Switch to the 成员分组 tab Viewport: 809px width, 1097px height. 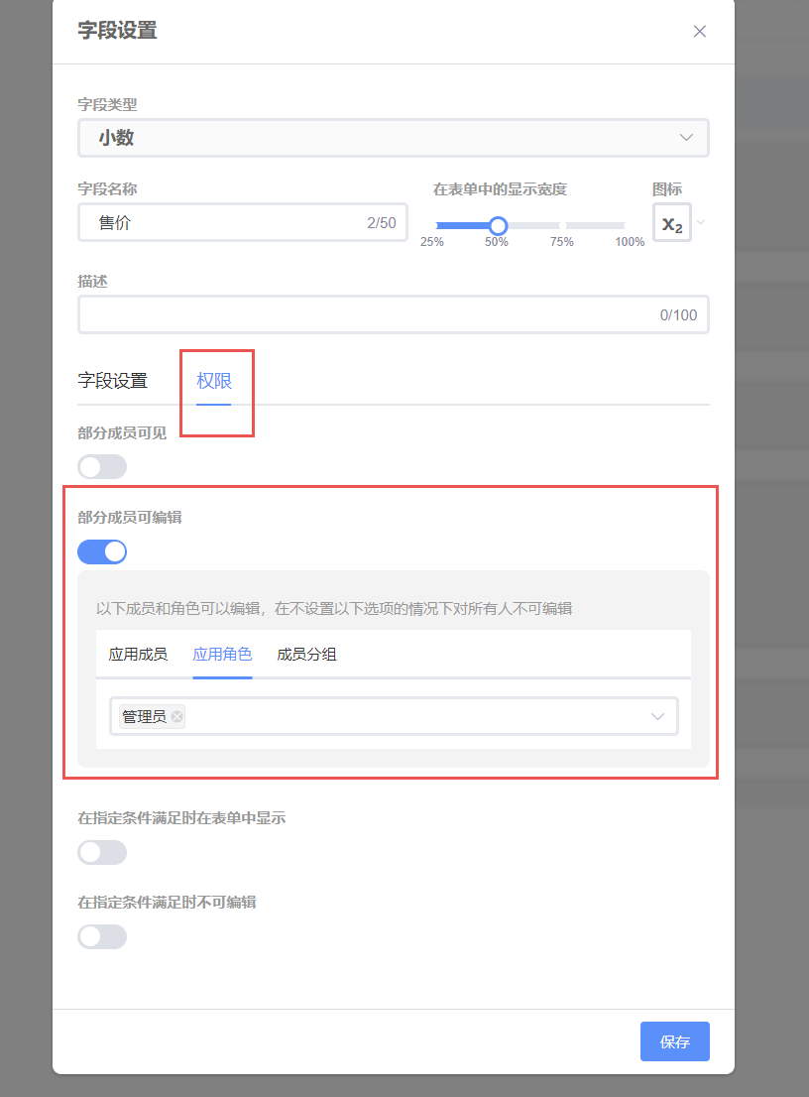pyautogui.click(x=306, y=655)
